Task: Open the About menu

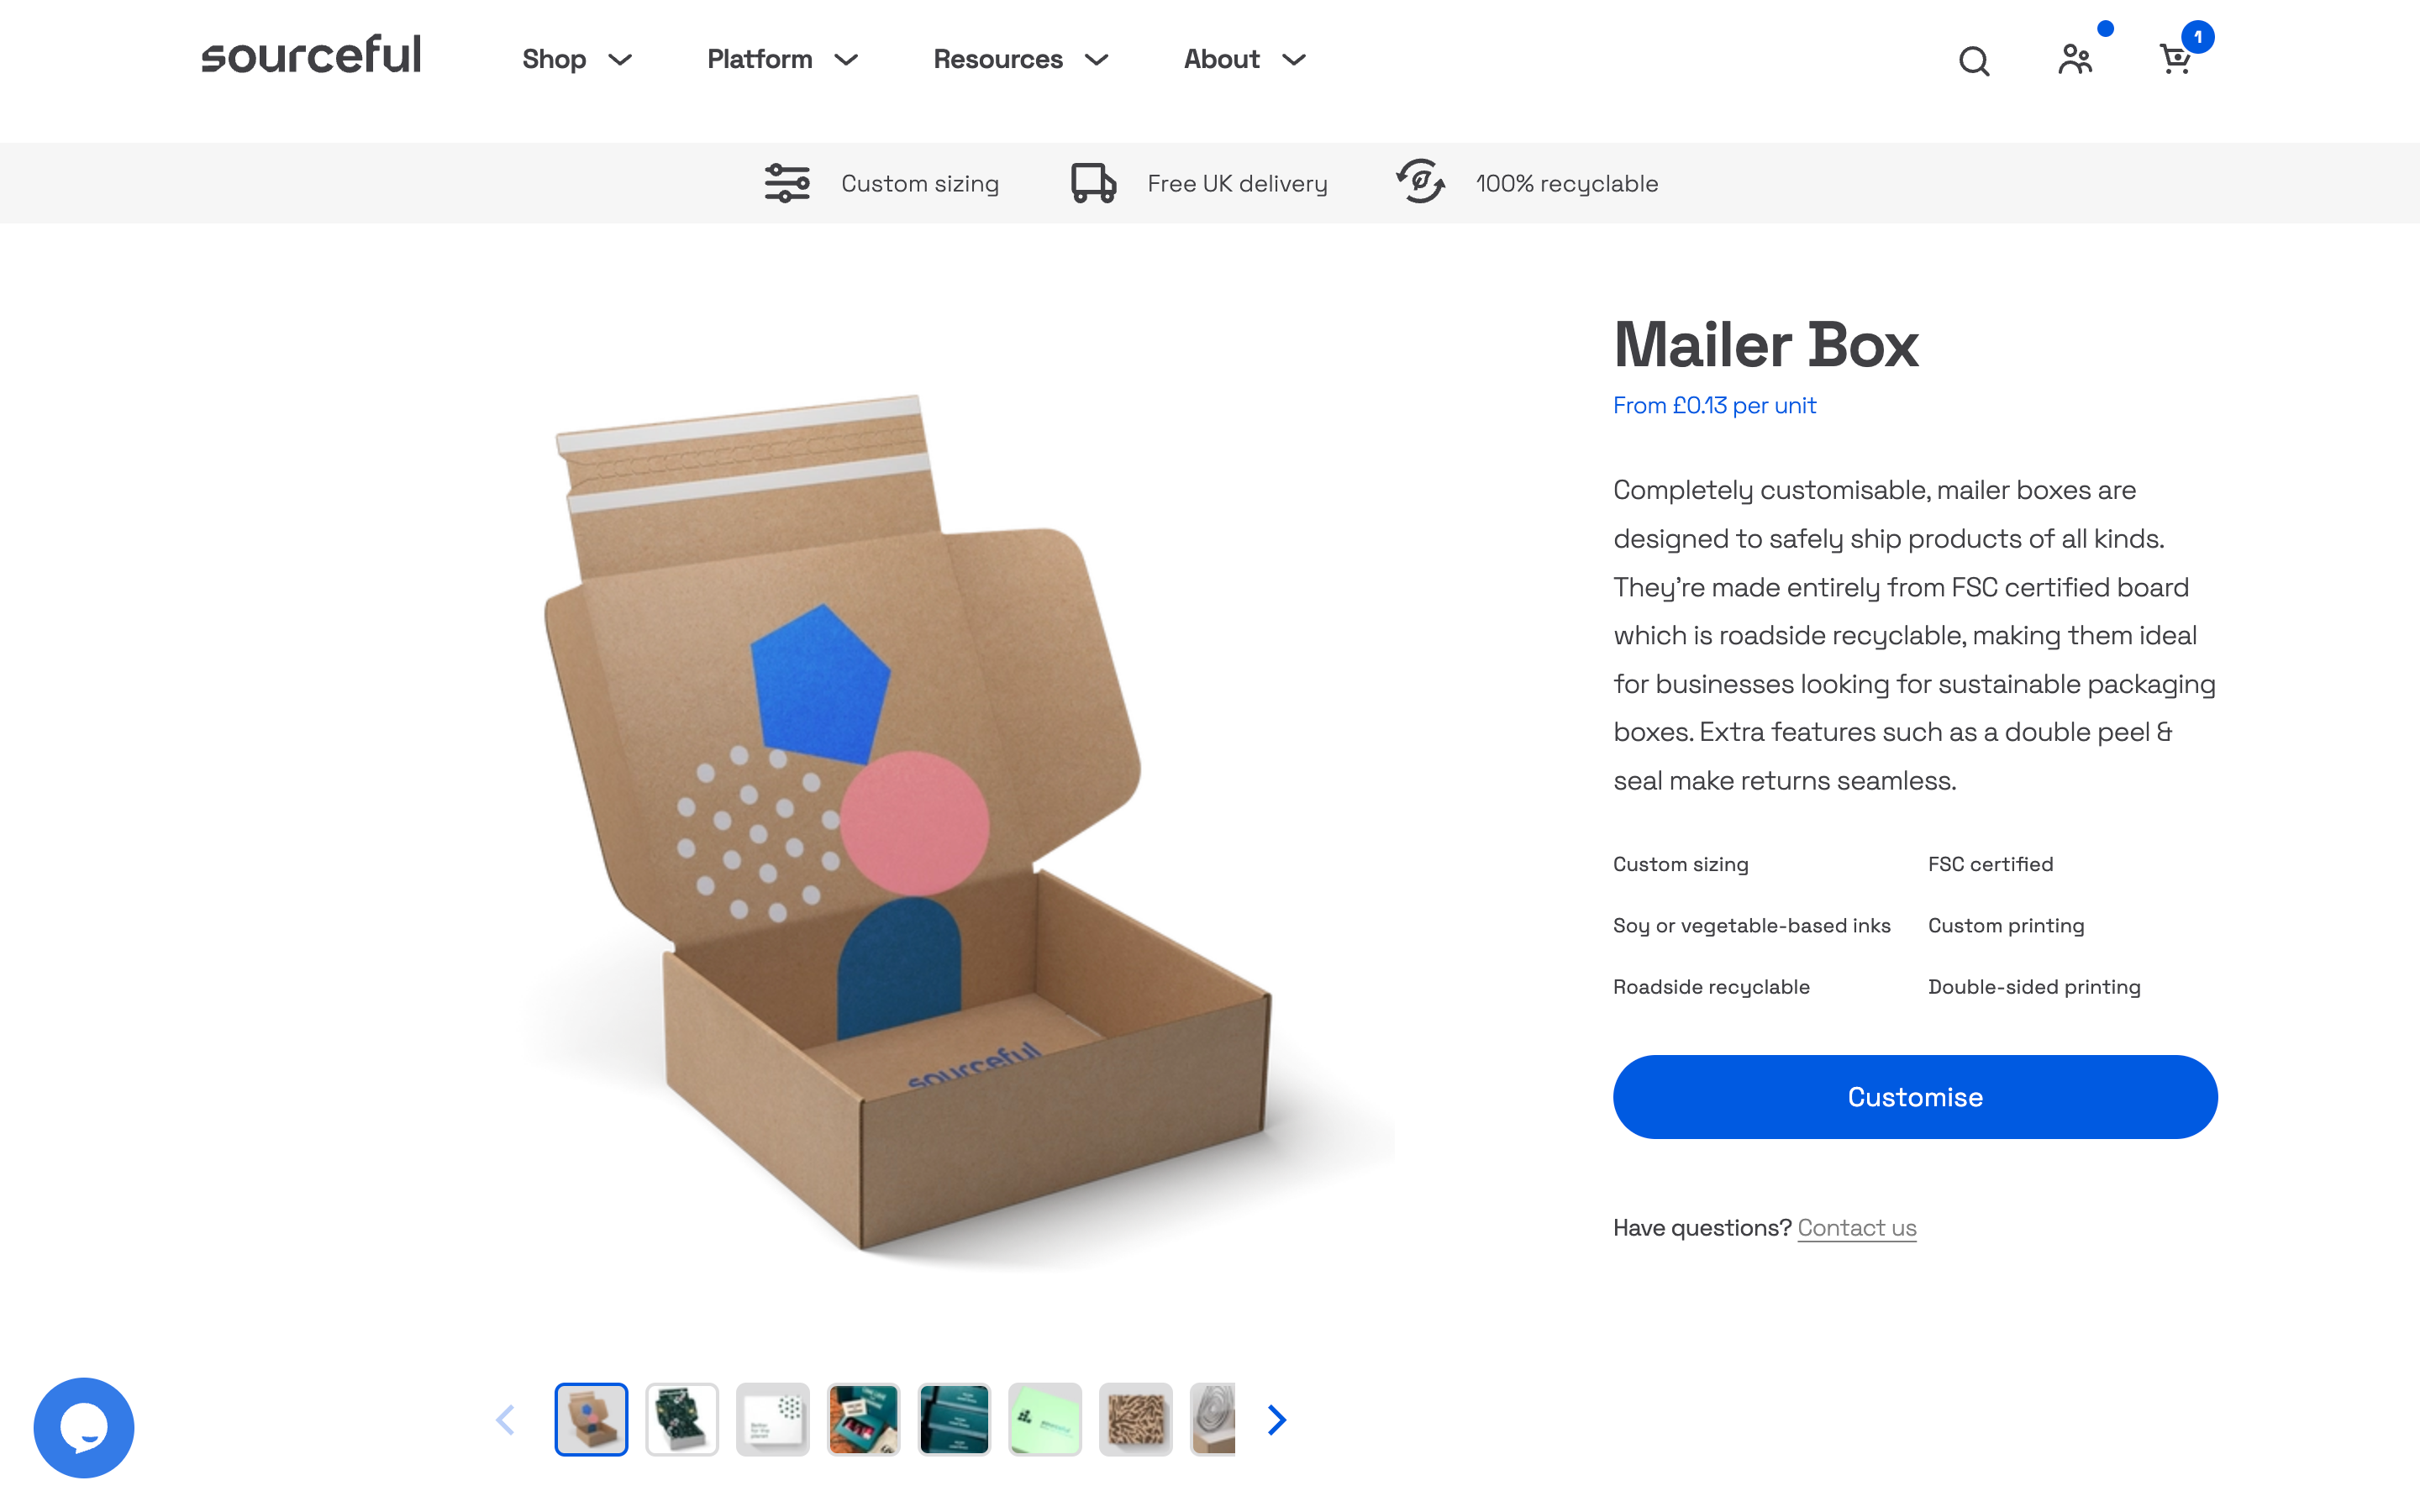Action: point(1245,59)
